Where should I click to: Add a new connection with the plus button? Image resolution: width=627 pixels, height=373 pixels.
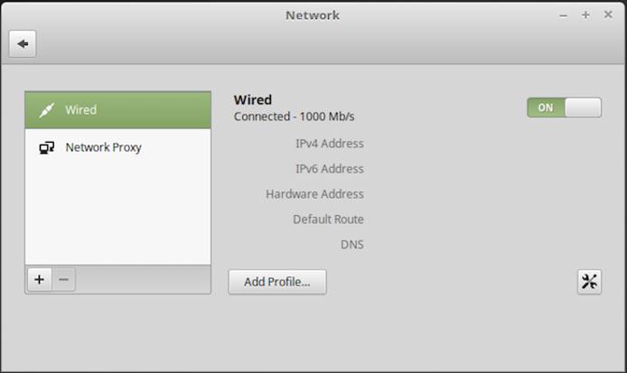point(39,280)
